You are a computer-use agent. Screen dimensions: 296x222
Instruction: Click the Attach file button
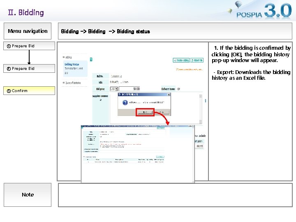(x=197, y=60)
